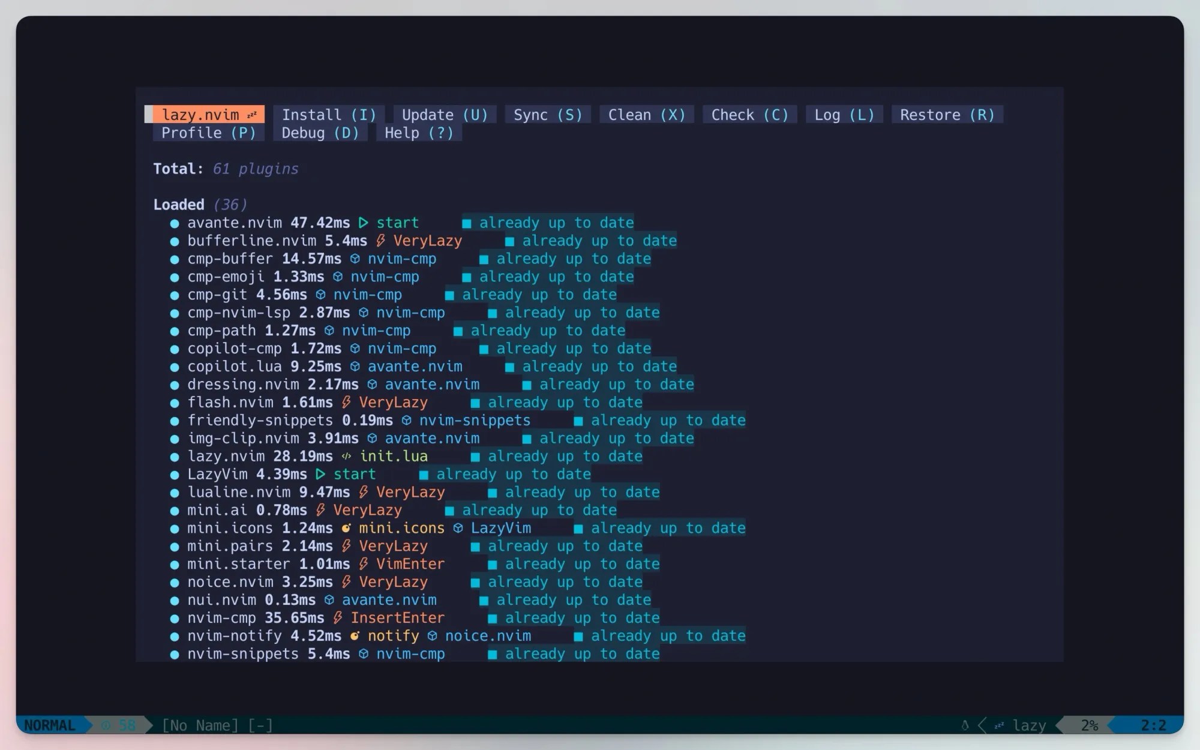Click the lightning icon beside bufferline.nvim's VeryLazy
This screenshot has height=750, width=1200.
point(380,240)
